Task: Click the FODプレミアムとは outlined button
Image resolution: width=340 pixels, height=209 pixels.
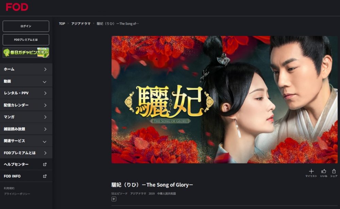Action: [x=26, y=40]
